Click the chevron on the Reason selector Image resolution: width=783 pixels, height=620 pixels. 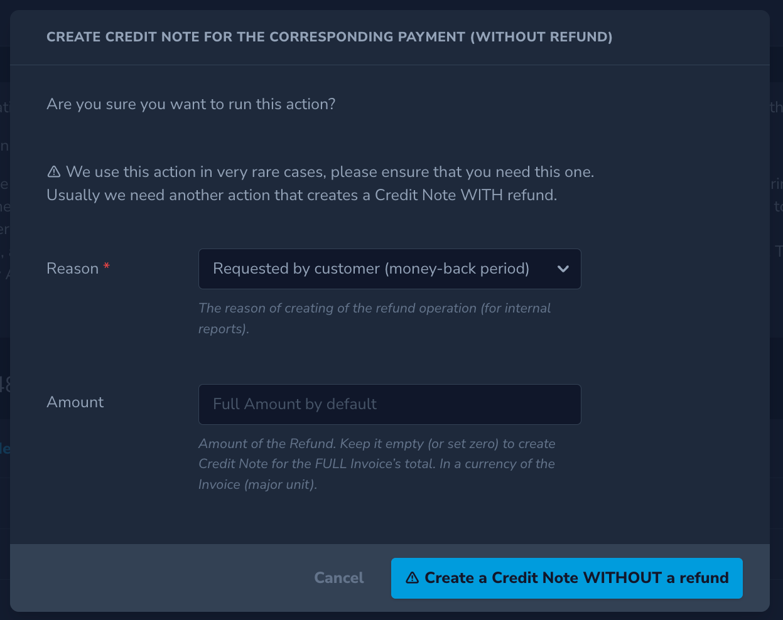tap(563, 269)
